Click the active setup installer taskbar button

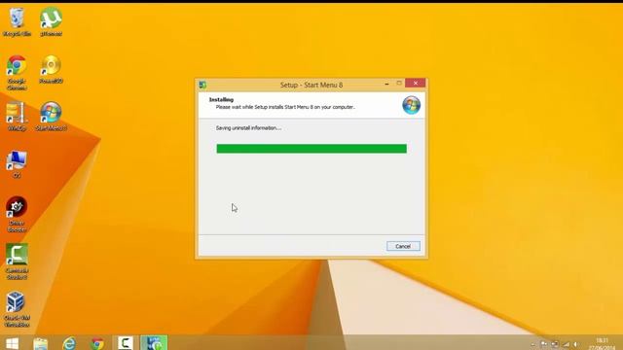(x=154, y=343)
